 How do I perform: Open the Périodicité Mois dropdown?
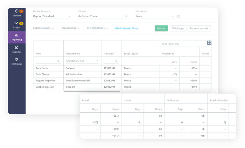[x=155, y=16]
